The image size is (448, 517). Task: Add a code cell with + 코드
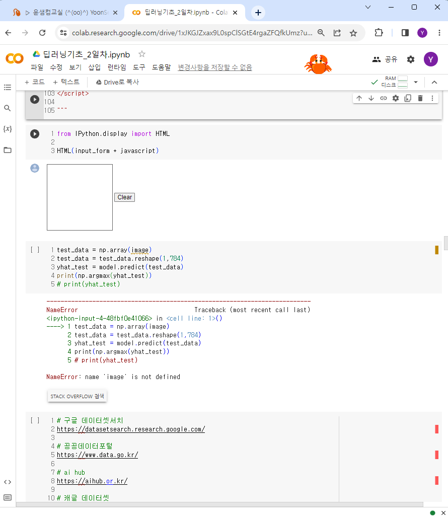click(35, 82)
